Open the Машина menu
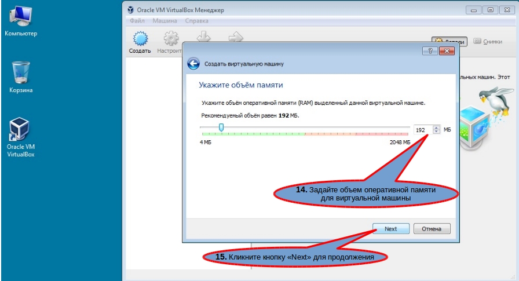The width and height of the screenshot is (519, 281). pos(165,20)
